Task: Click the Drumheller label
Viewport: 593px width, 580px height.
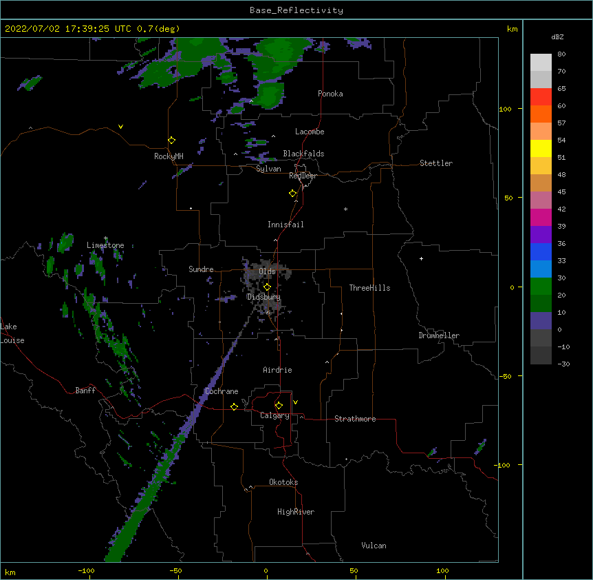Action: pyautogui.click(x=439, y=335)
